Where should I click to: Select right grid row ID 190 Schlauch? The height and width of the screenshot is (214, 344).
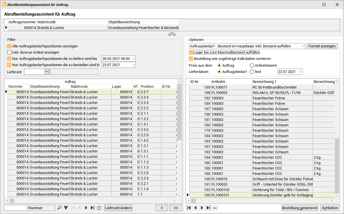click(262, 179)
